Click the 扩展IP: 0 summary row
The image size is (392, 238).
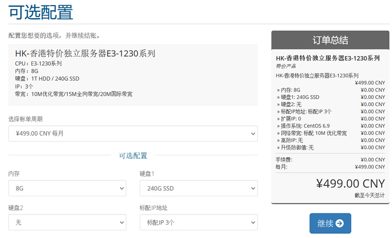[330, 119]
